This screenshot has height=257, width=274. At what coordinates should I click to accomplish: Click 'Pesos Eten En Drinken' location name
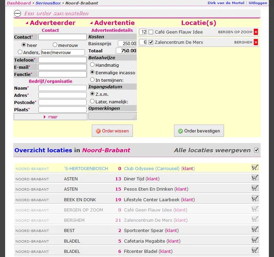pyautogui.click(x=148, y=189)
